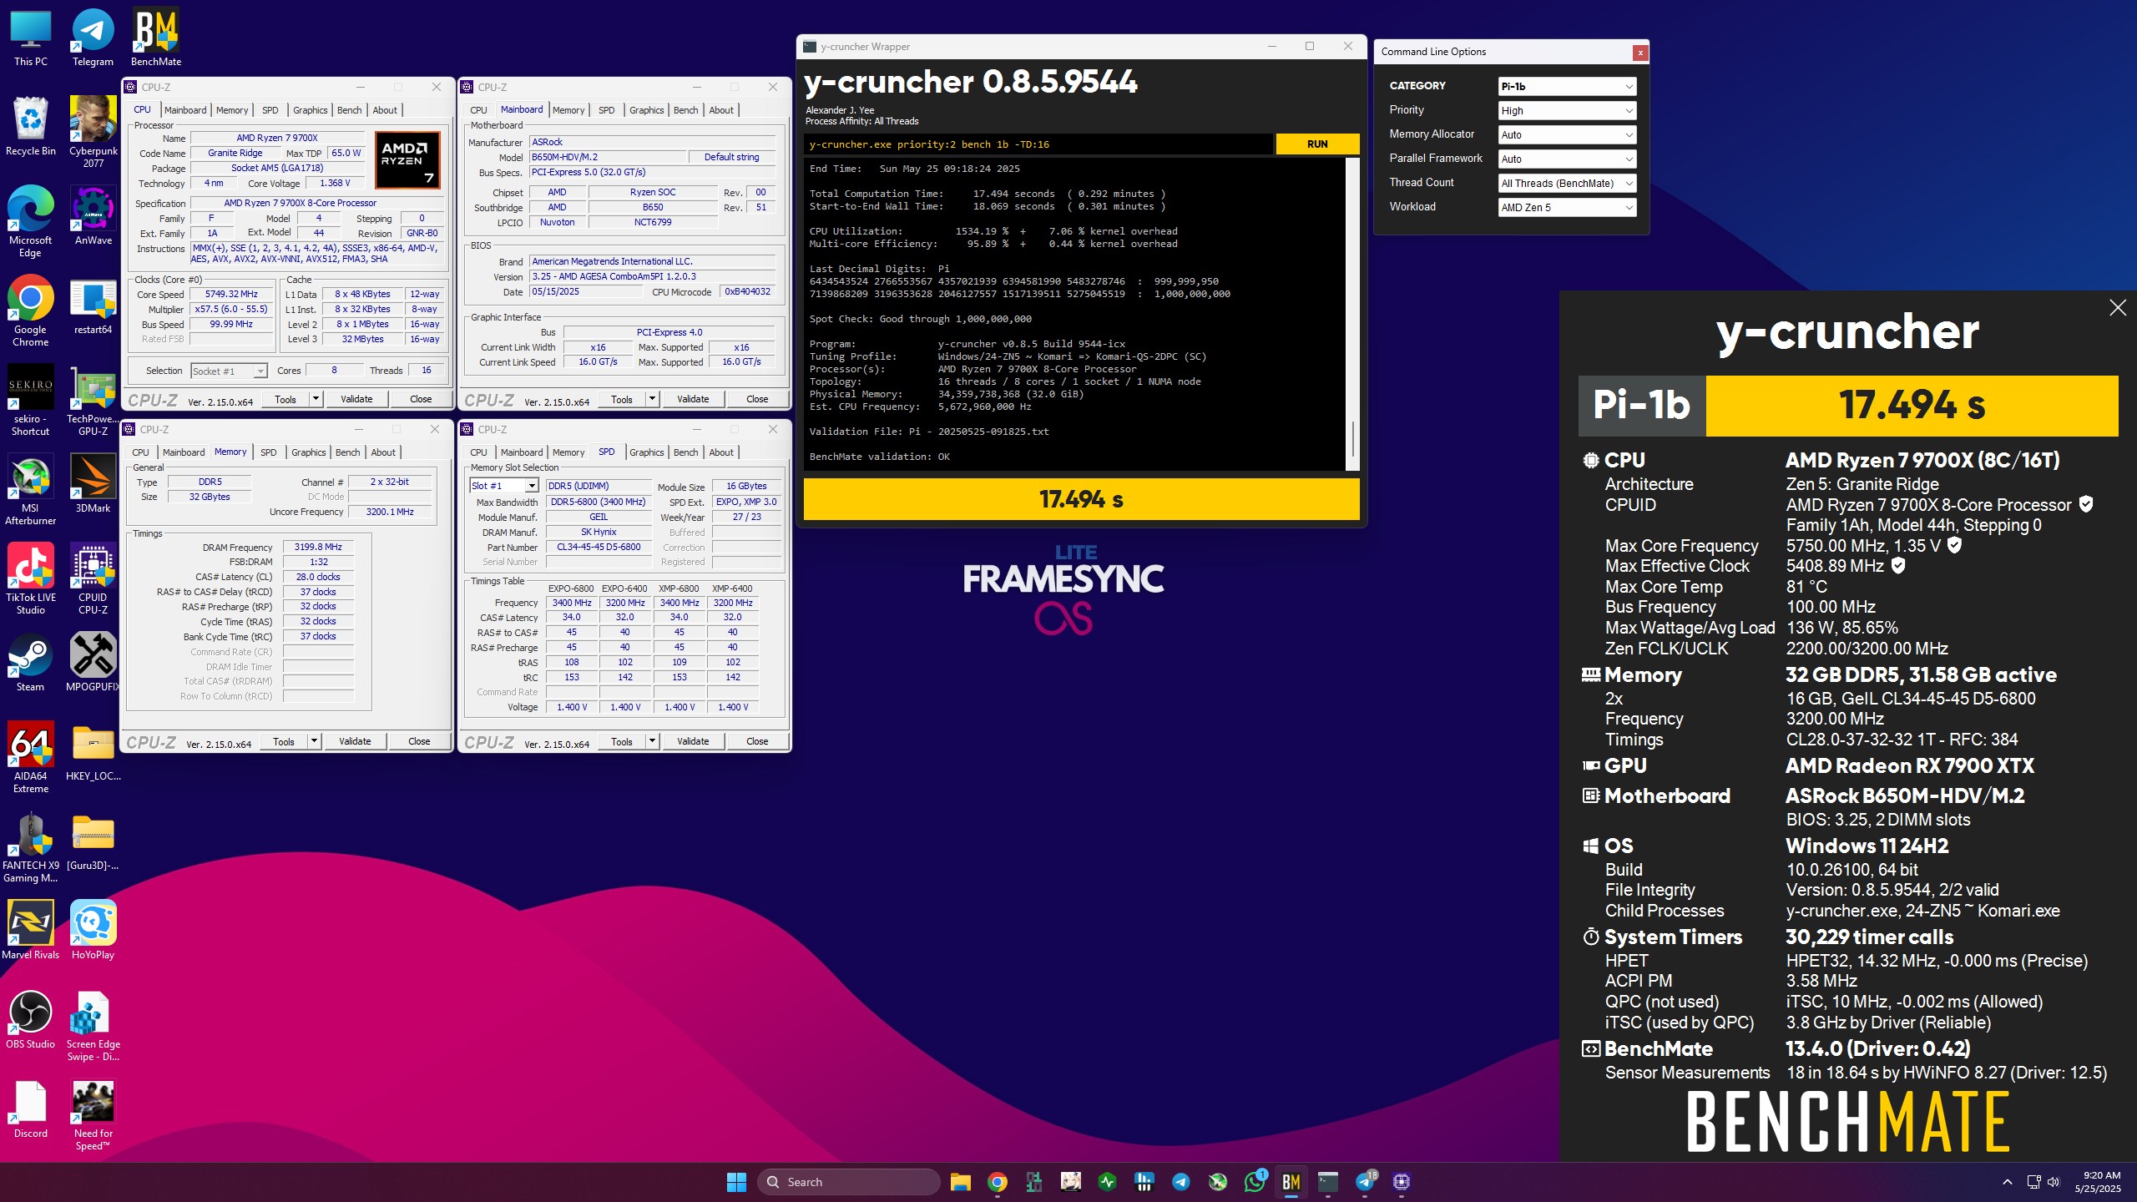
Task: Click Validate in the SPD CPU-Z window
Action: click(x=693, y=741)
